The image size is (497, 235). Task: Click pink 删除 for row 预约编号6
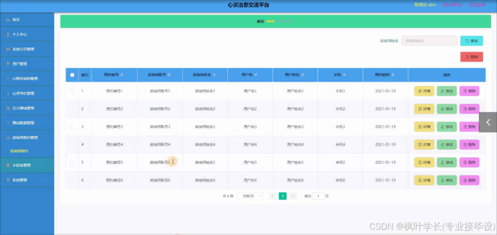[x=469, y=180]
